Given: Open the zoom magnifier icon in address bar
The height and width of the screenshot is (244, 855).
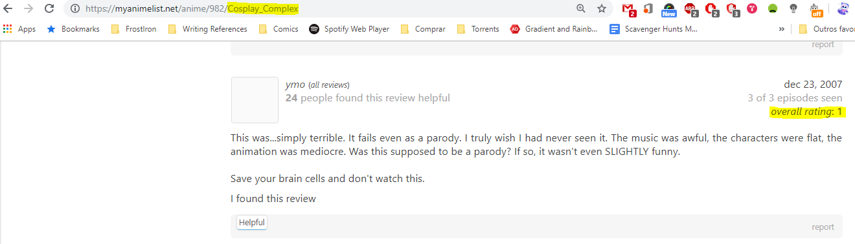Looking at the screenshot, I should coord(581,8).
